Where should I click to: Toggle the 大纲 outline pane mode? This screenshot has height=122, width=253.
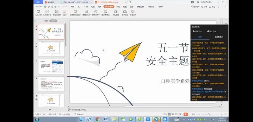46,21
